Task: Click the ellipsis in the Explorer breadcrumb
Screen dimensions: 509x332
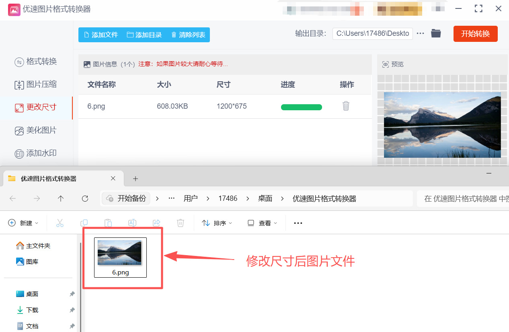Action: point(172,198)
